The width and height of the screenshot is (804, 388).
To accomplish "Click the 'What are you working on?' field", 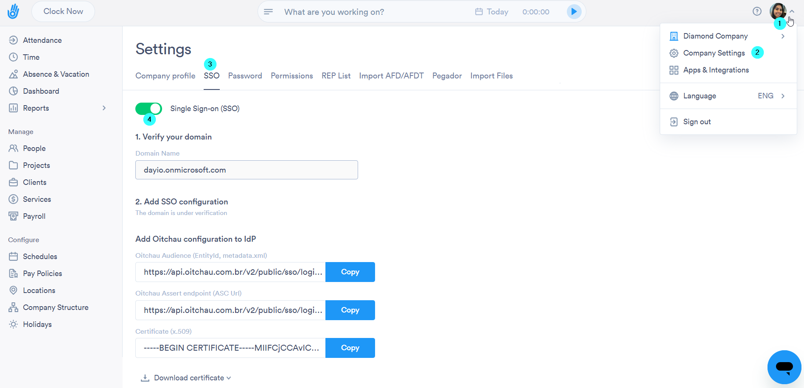I will tap(334, 12).
